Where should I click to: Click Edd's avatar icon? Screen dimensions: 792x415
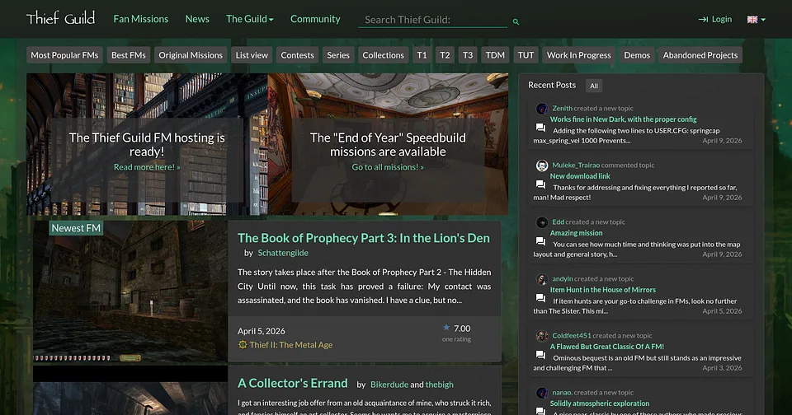pyautogui.click(x=542, y=222)
